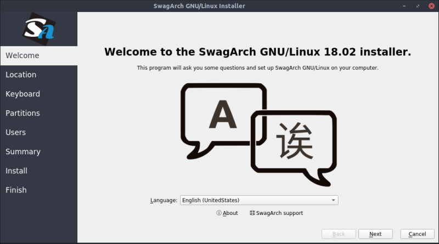Click the language translation speech bubbles image
439x244 pixels.
[258, 134]
